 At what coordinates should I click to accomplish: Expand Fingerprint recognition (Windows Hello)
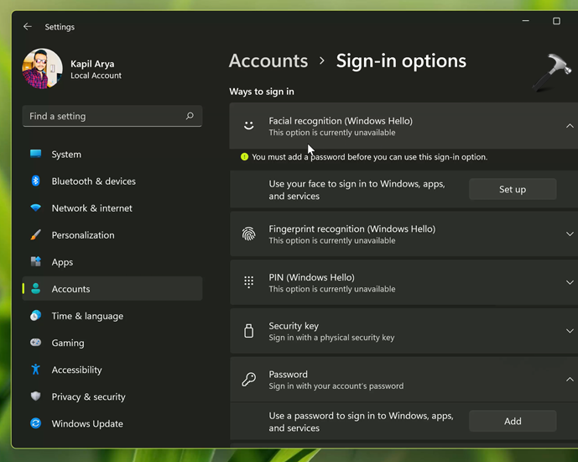570,234
